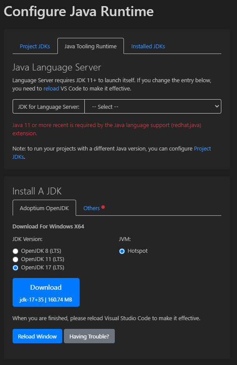Click the 'Configure Java Runtime' title
This screenshot has width=237, height=365.
click(79, 11)
